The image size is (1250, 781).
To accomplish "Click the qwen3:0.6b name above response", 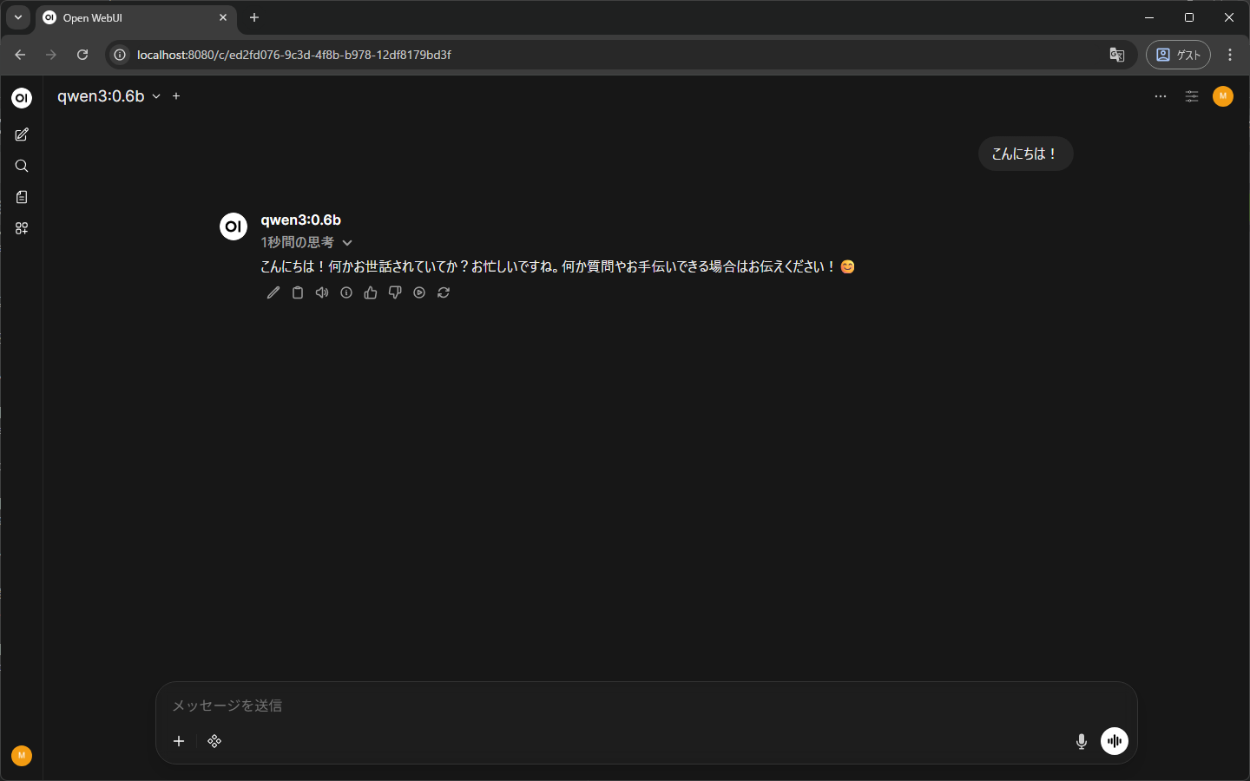I will [301, 220].
